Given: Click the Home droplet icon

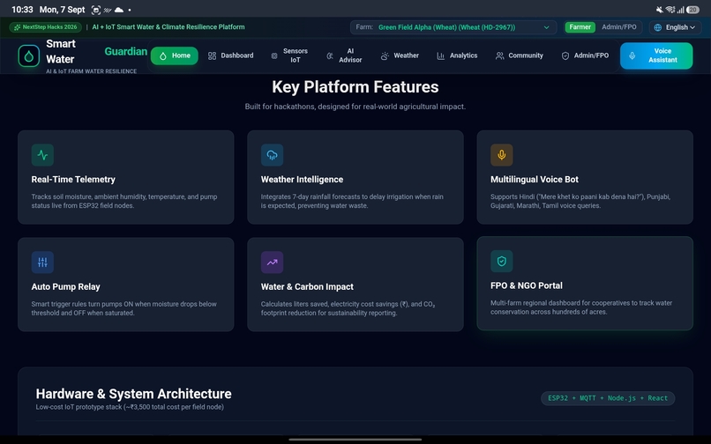Looking at the screenshot, I should click(x=163, y=55).
